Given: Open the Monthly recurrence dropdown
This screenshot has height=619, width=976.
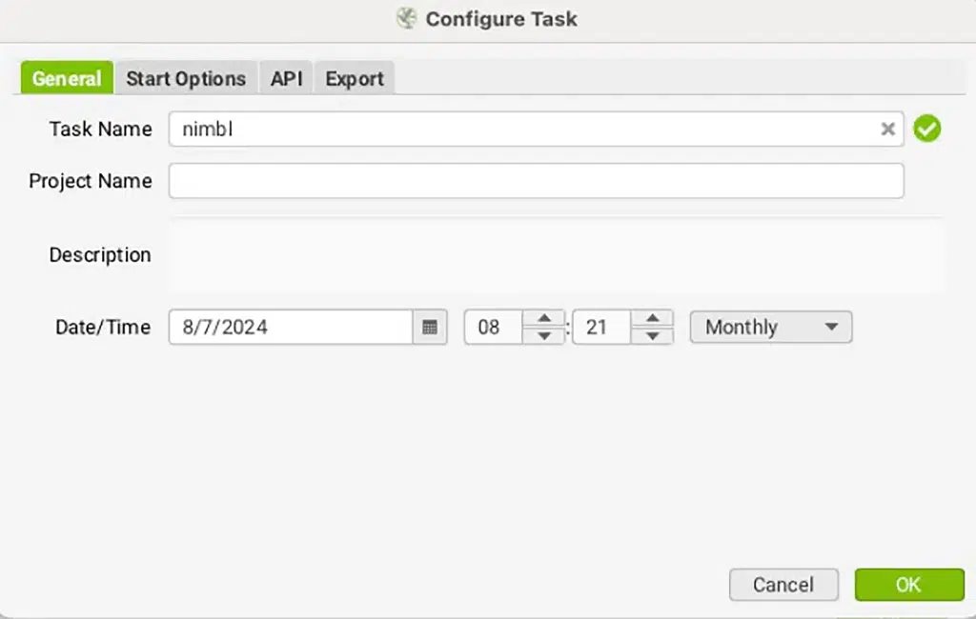Looking at the screenshot, I should tap(770, 328).
